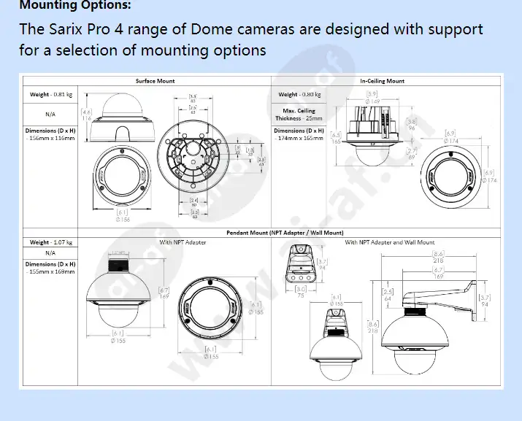Click the With NPT Adapter label
Image resolution: width=522 pixels, height=421 pixels.
(x=183, y=242)
